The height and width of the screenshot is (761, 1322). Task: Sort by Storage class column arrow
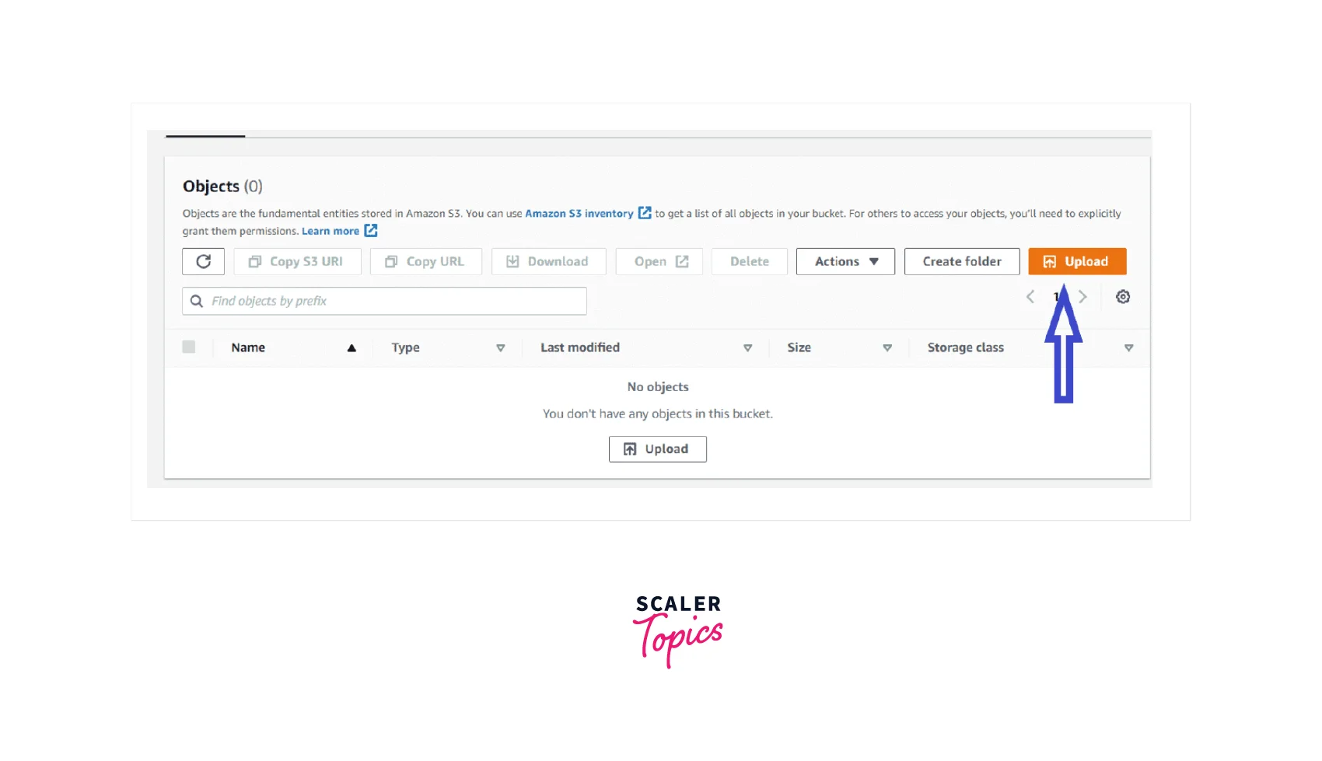pos(1128,348)
